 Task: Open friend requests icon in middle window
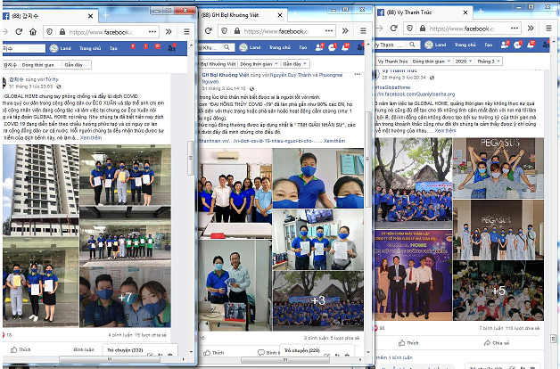[x=319, y=47]
